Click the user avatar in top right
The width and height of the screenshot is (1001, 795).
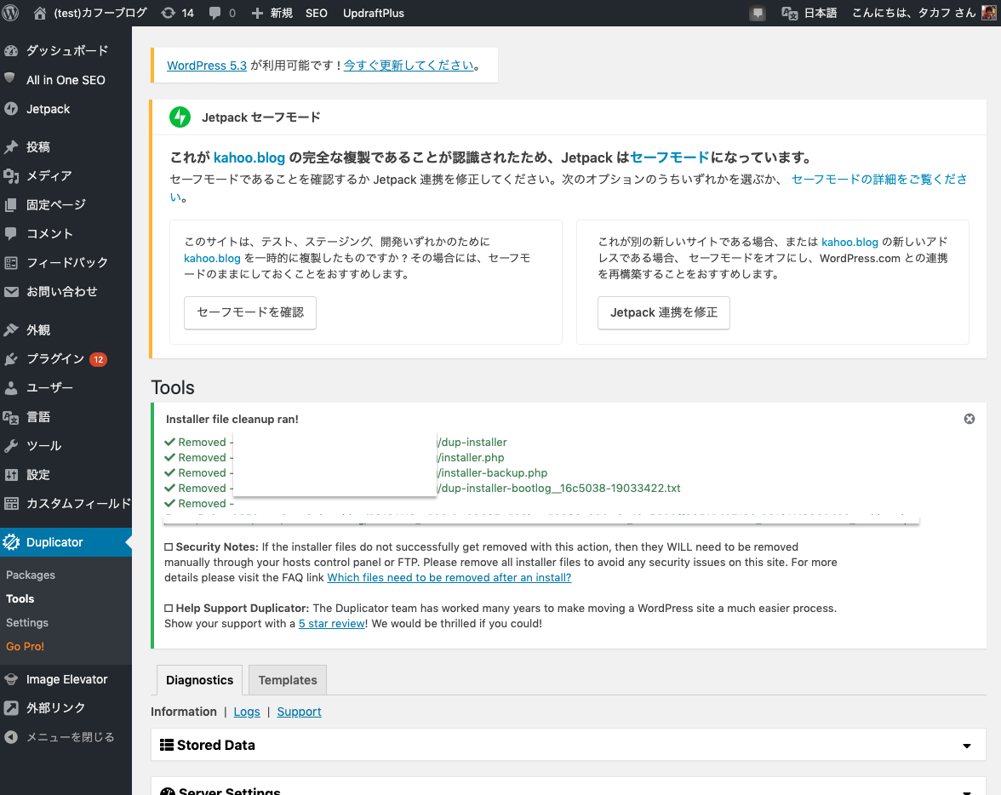point(989,13)
